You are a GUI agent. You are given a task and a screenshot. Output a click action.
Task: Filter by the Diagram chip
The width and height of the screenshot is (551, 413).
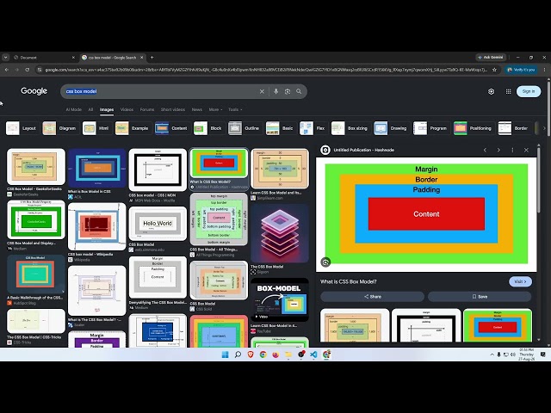[x=59, y=128]
